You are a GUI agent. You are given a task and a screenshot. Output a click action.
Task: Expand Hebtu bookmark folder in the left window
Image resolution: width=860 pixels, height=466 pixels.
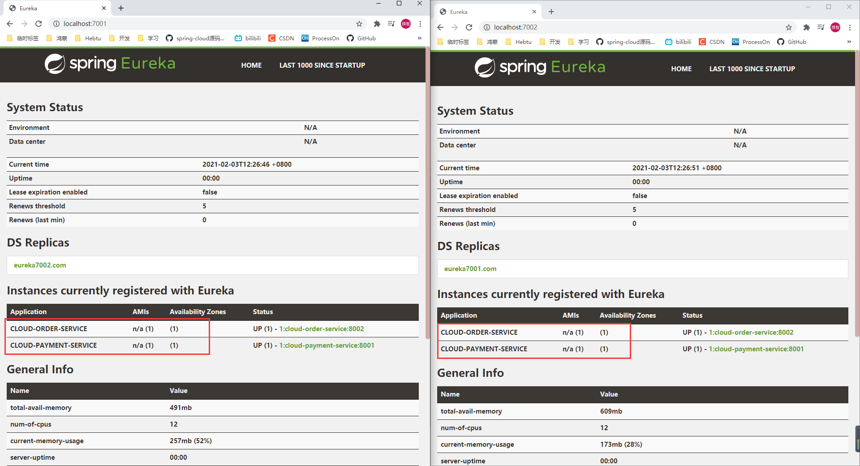click(88, 38)
